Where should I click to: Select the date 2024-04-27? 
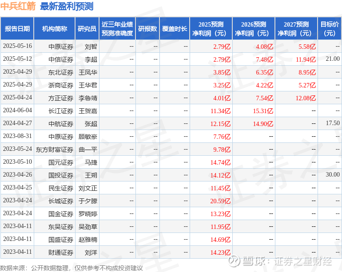click(x=17, y=123)
